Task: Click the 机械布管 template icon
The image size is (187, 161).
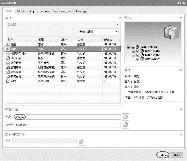Action: tap(8, 72)
